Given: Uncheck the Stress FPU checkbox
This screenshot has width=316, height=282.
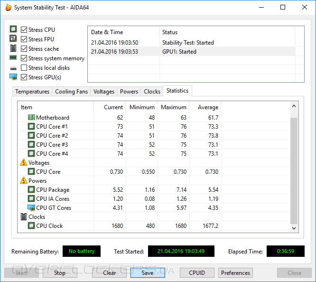Looking at the screenshot, I should (24, 39).
